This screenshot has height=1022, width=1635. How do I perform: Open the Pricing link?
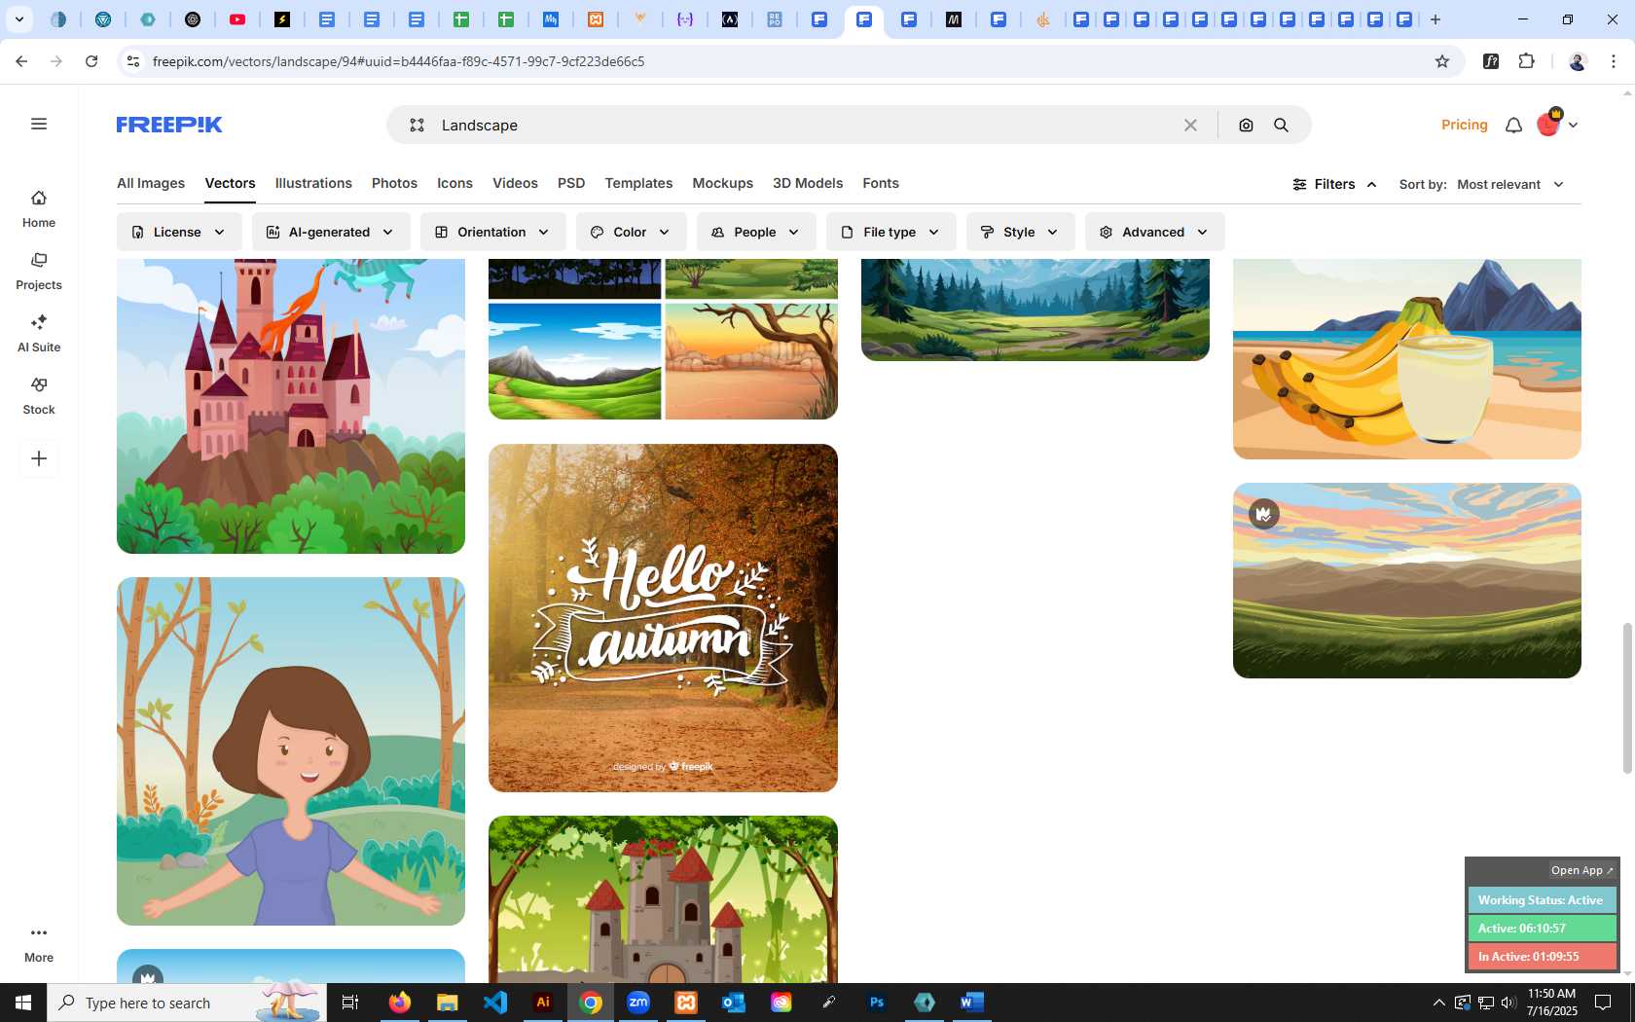coord(1464,125)
